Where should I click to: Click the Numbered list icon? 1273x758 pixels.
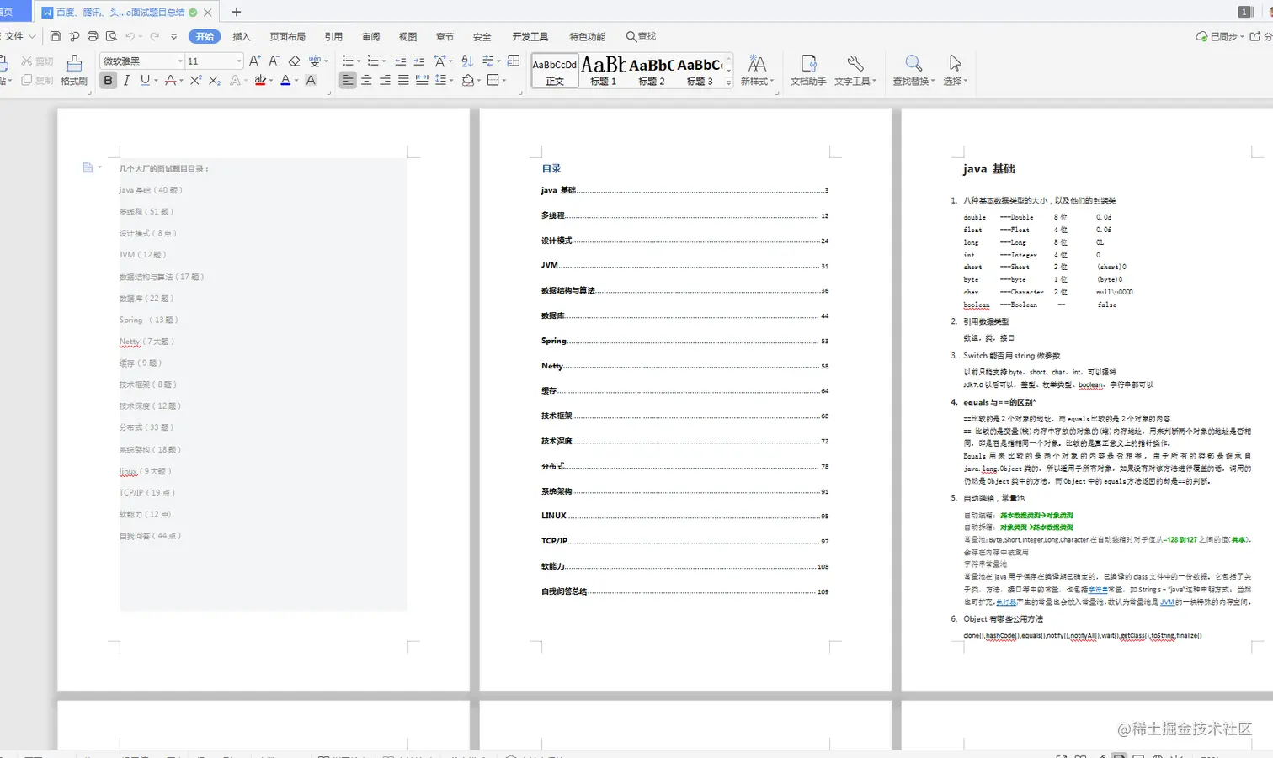[373, 61]
